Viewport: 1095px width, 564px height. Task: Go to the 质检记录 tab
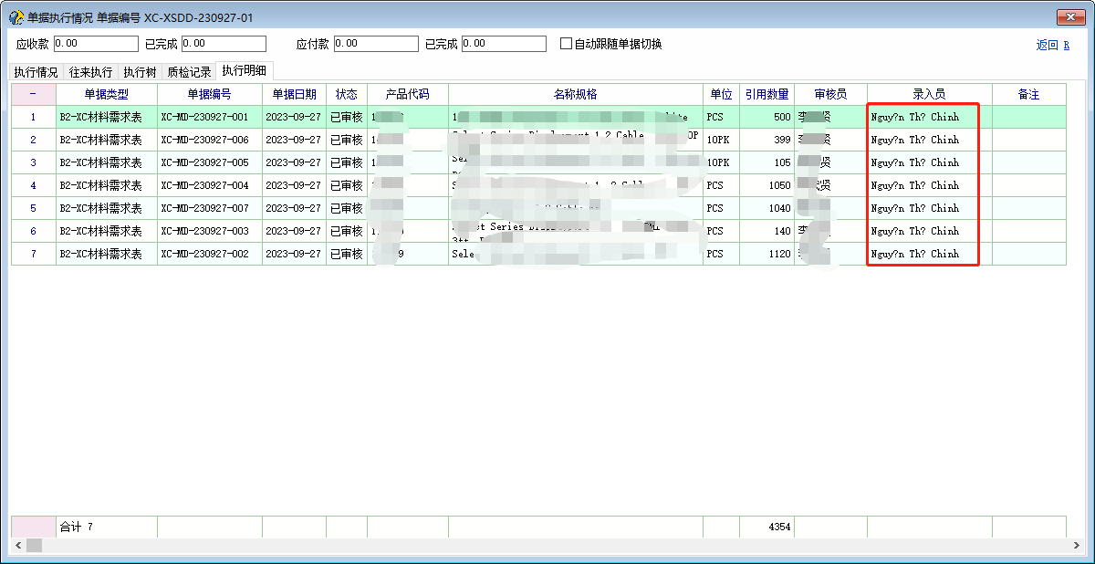(x=189, y=72)
